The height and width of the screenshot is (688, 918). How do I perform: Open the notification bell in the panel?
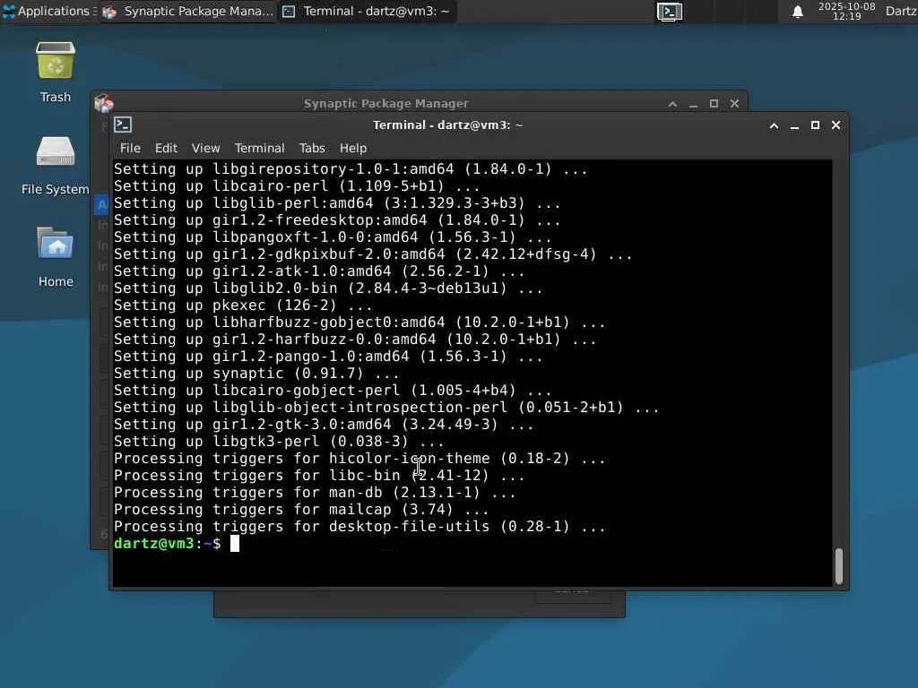[797, 12]
